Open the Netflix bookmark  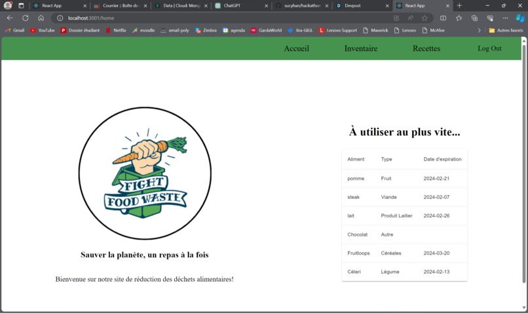pos(116,30)
